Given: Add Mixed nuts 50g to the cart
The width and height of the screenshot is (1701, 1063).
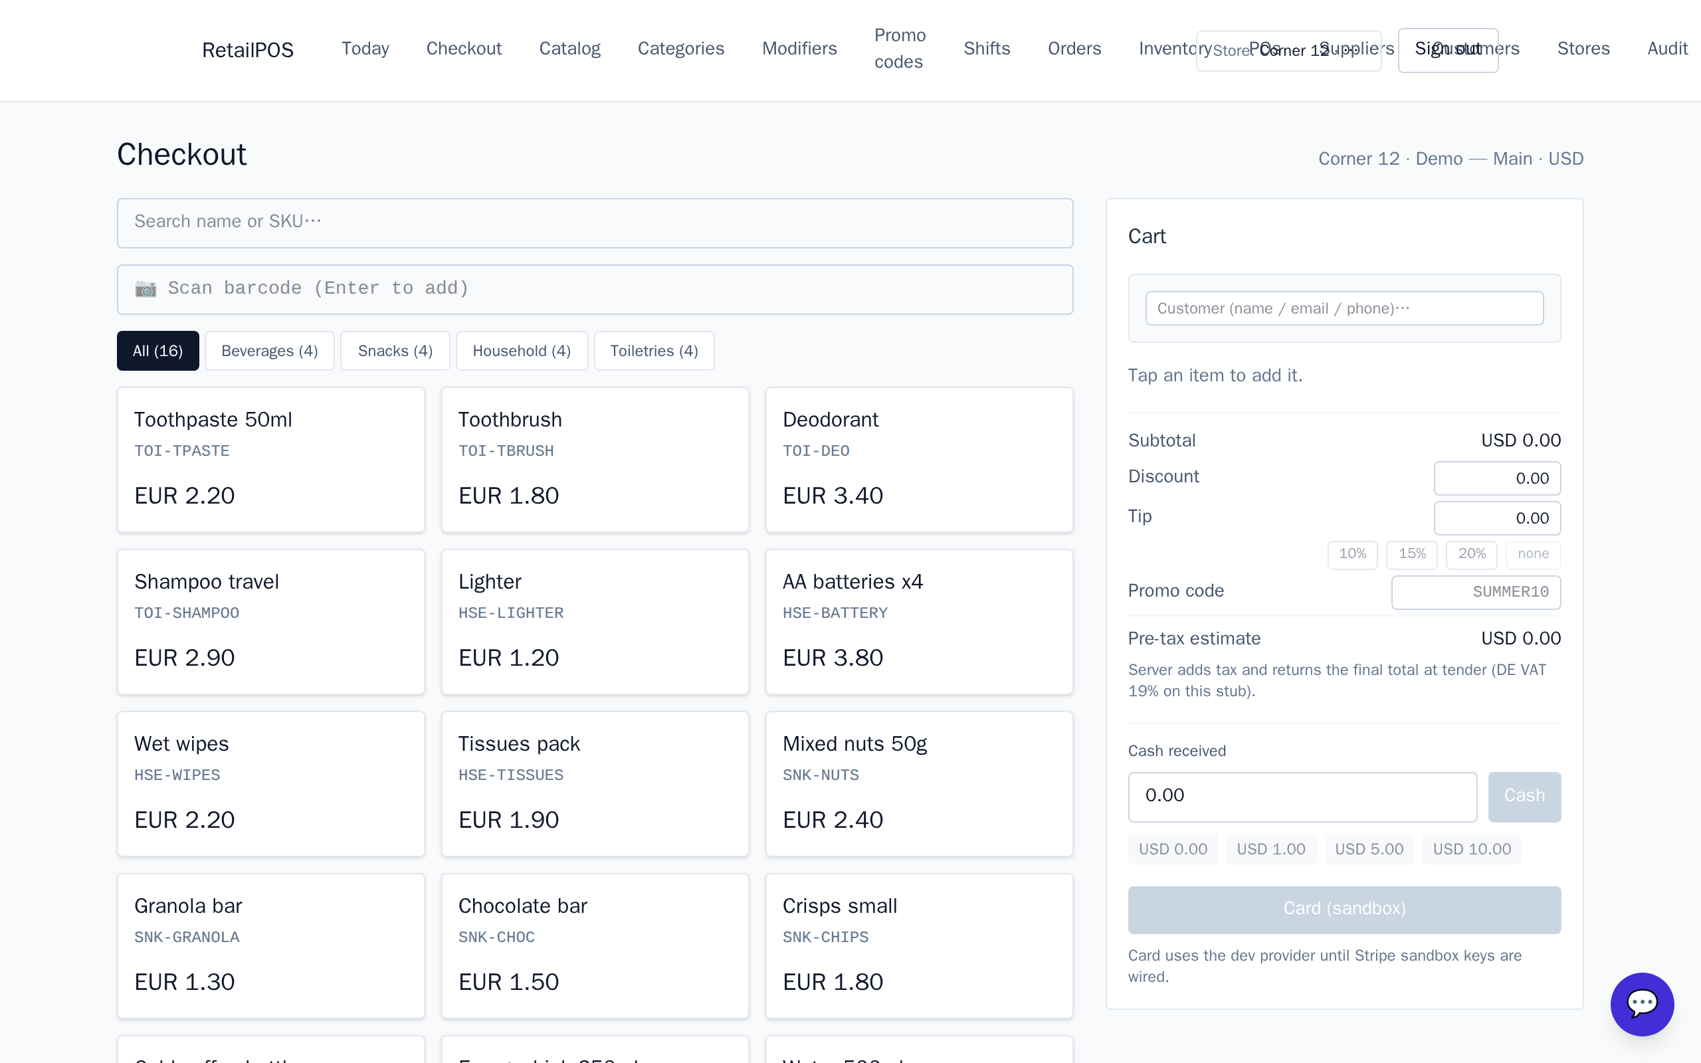Looking at the screenshot, I should (919, 784).
